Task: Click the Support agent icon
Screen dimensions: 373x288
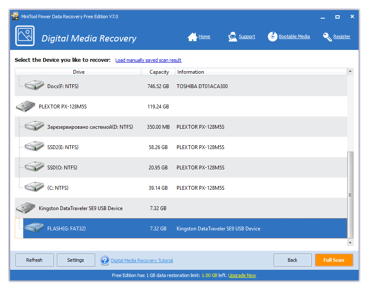Action: 232,37
